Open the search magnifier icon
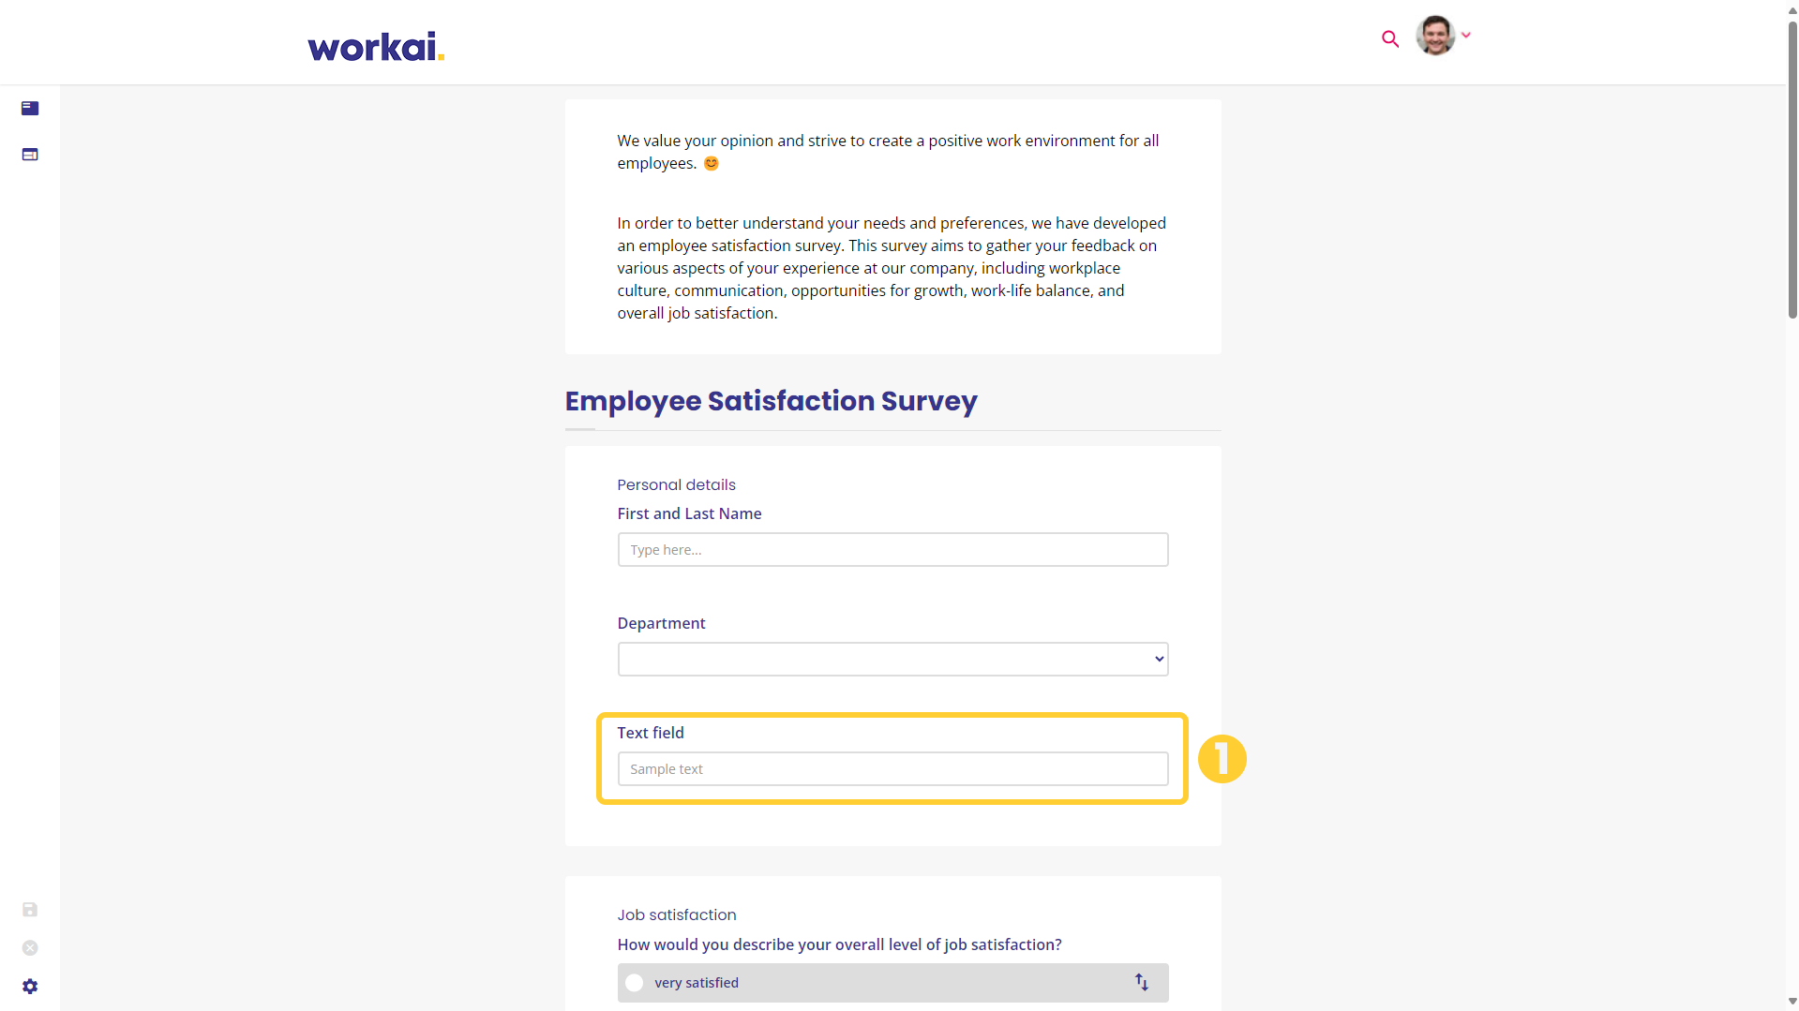The width and height of the screenshot is (1799, 1011). 1390,38
